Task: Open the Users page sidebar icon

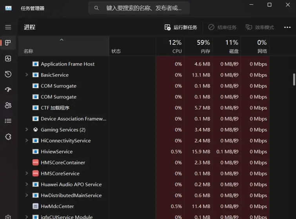Action: click(8, 105)
